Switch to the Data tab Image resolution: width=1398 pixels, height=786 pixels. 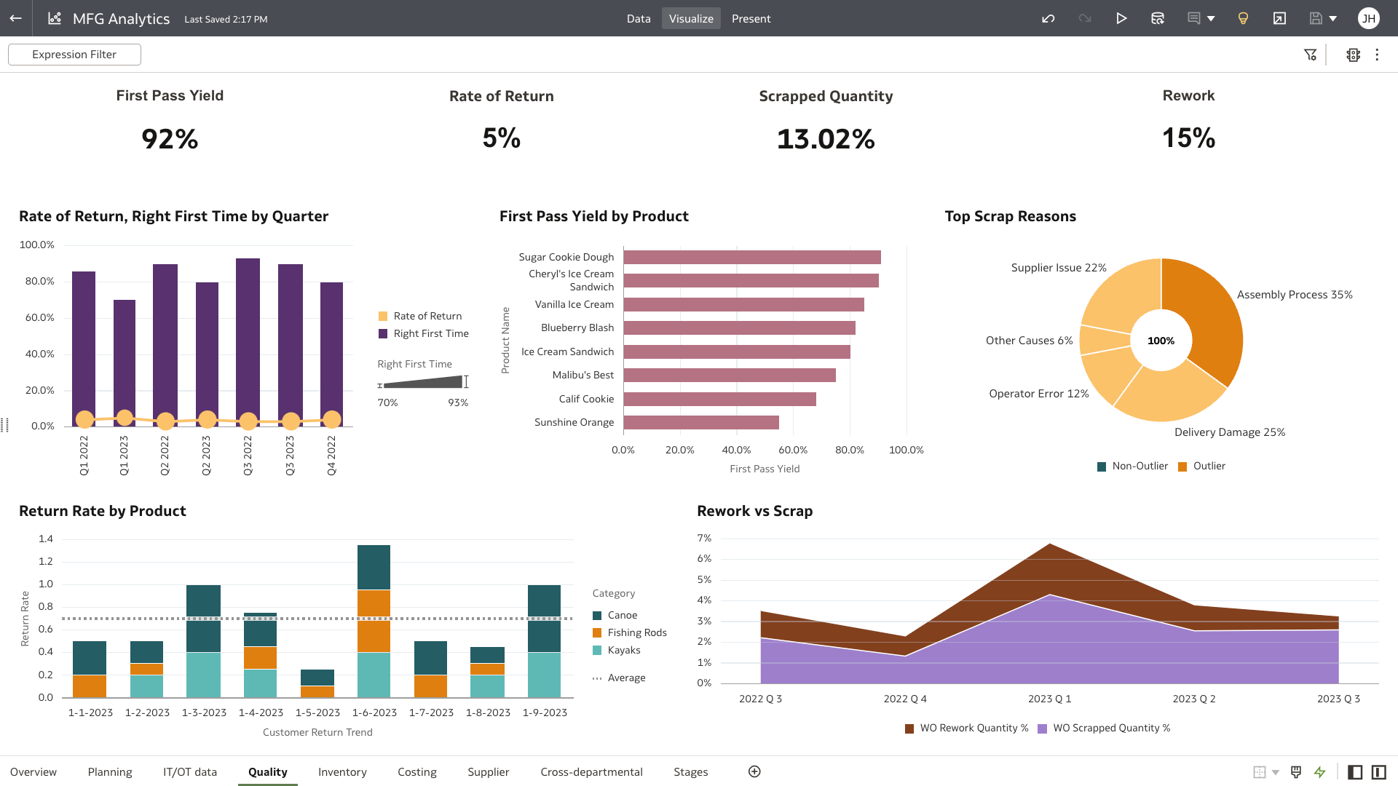tap(639, 18)
